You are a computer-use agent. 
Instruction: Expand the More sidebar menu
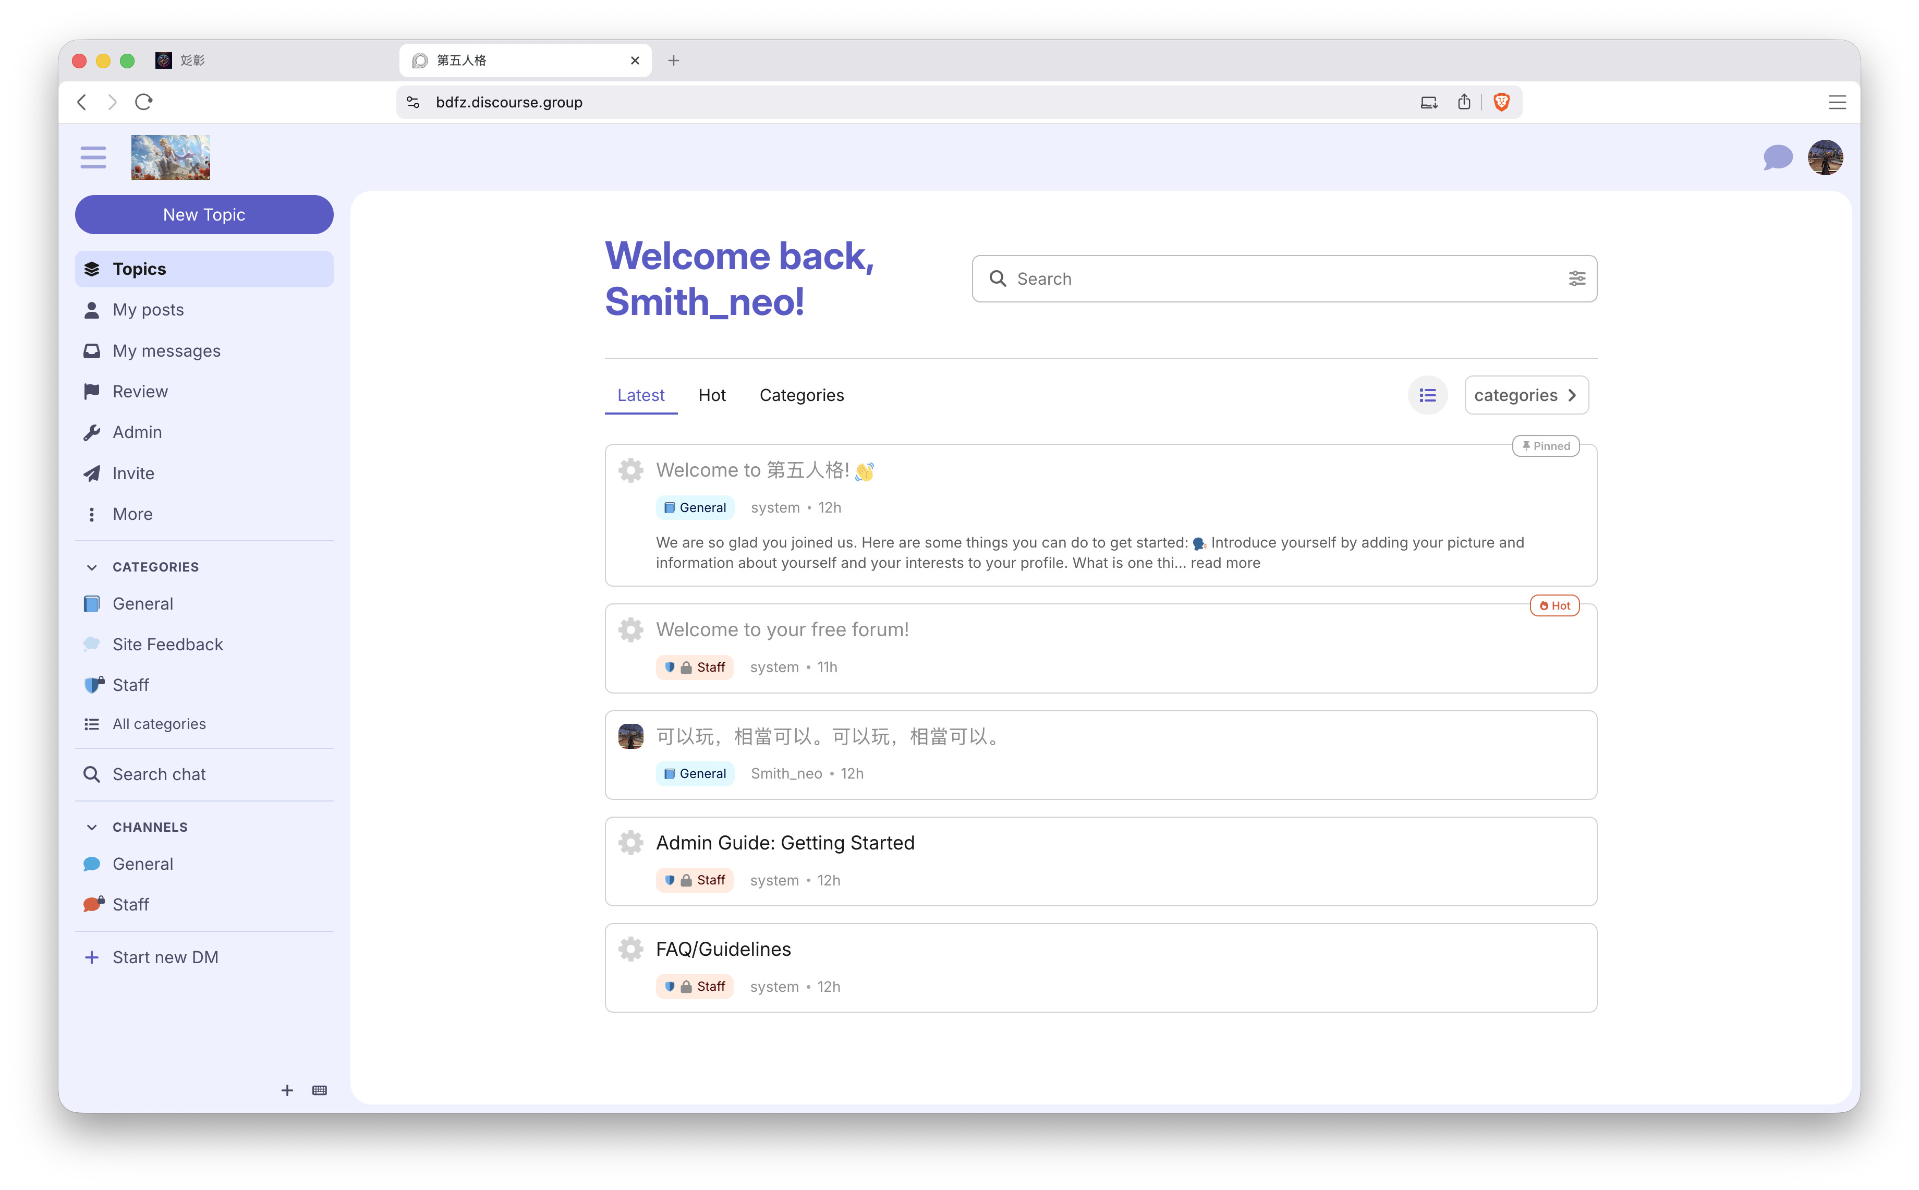click(131, 514)
